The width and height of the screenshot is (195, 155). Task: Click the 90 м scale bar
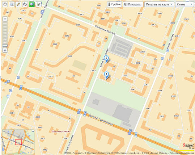point(186,151)
